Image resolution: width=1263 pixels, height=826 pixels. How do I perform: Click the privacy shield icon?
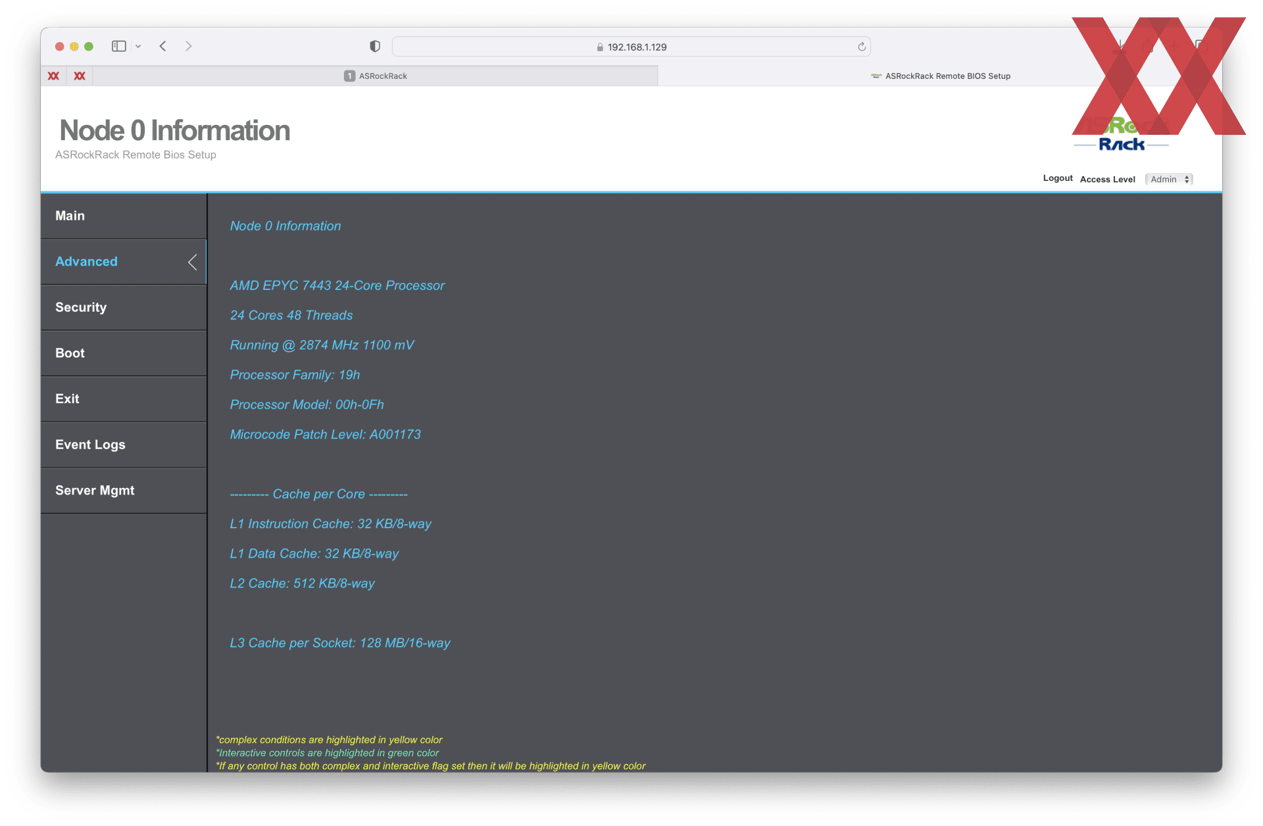(375, 46)
